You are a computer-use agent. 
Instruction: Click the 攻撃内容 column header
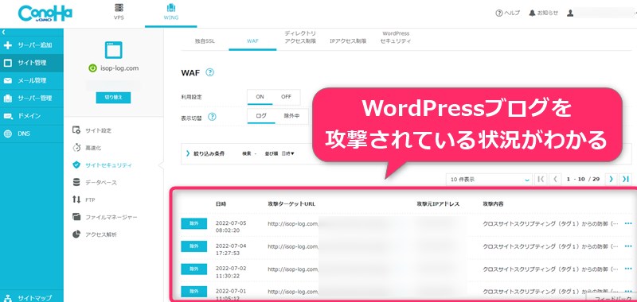(493, 204)
